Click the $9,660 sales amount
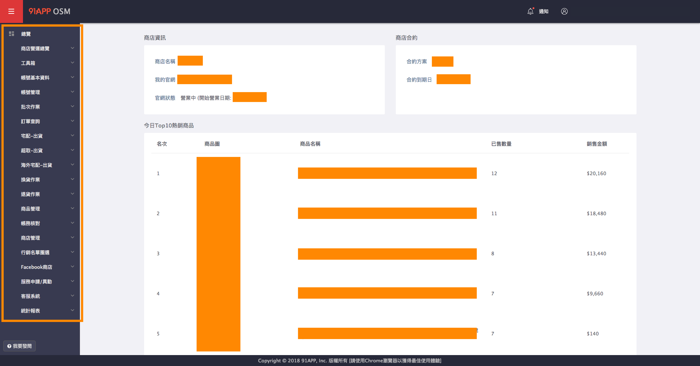The width and height of the screenshot is (700, 366). [595, 294]
